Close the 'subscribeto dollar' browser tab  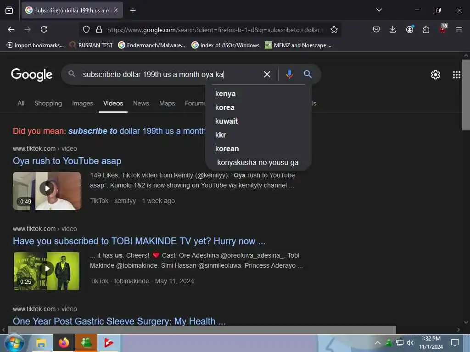(x=116, y=10)
